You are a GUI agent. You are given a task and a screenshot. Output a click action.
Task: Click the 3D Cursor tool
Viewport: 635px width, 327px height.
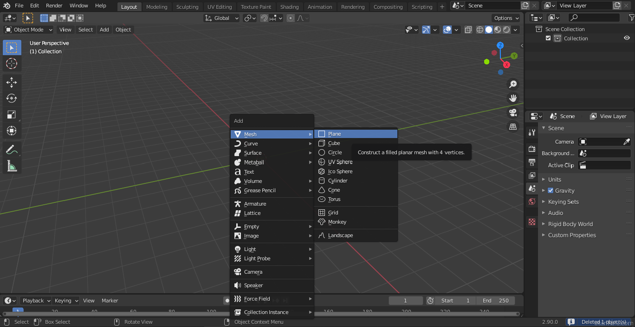12,63
